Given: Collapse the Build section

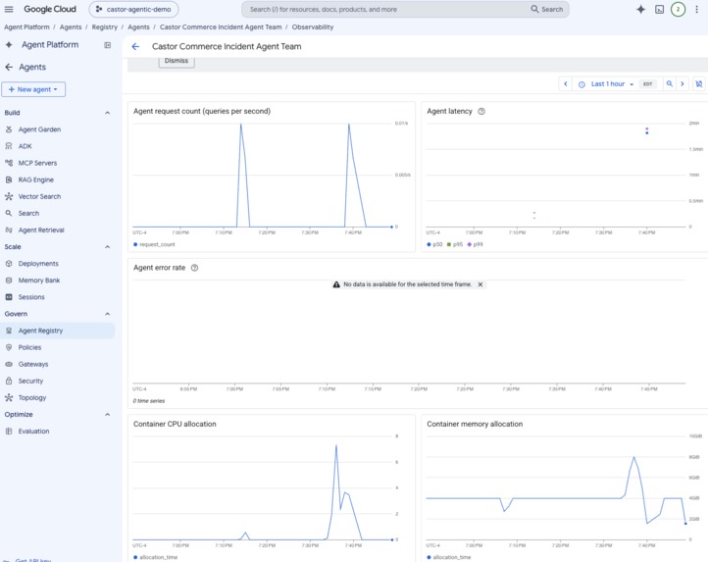Looking at the screenshot, I should [108, 113].
